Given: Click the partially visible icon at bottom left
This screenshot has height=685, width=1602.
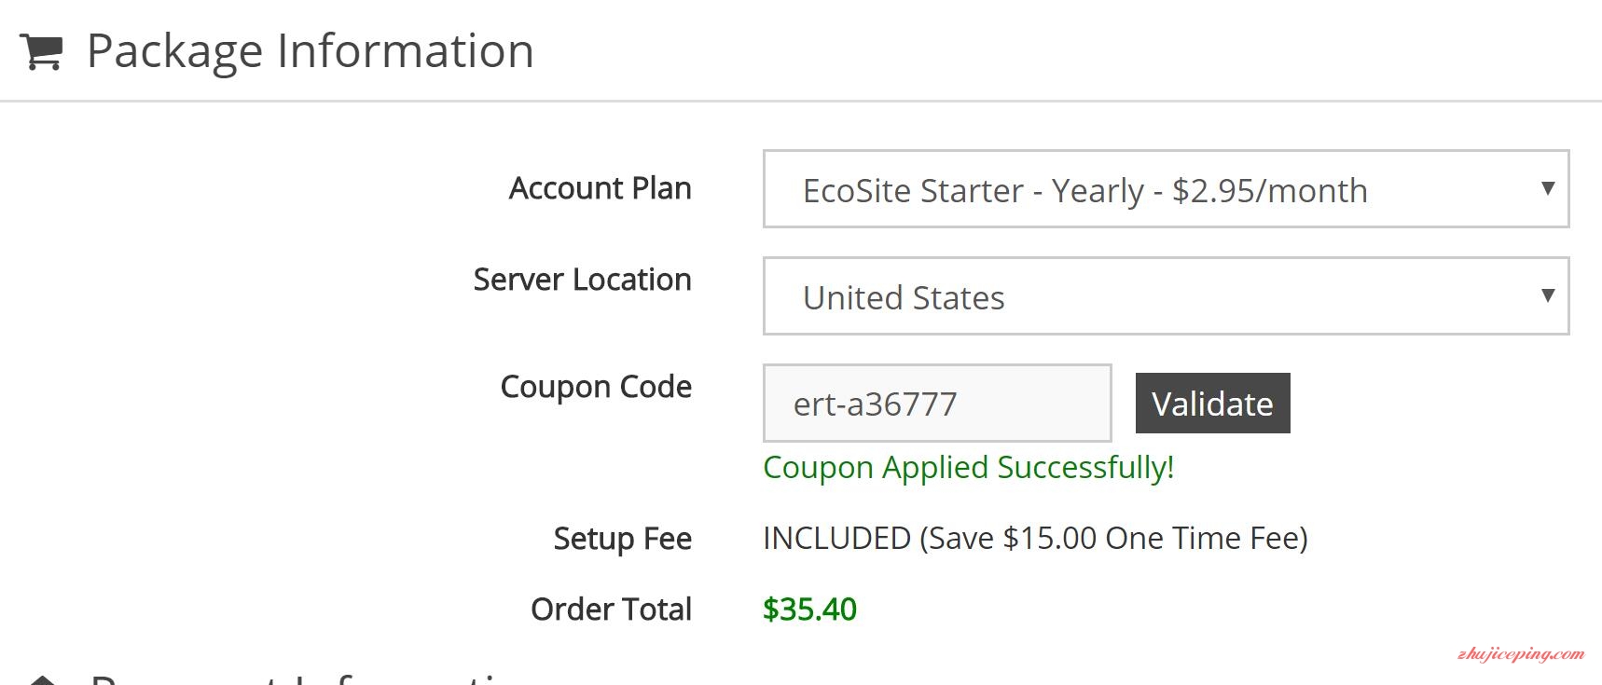Looking at the screenshot, I should click(x=42, y=679).
